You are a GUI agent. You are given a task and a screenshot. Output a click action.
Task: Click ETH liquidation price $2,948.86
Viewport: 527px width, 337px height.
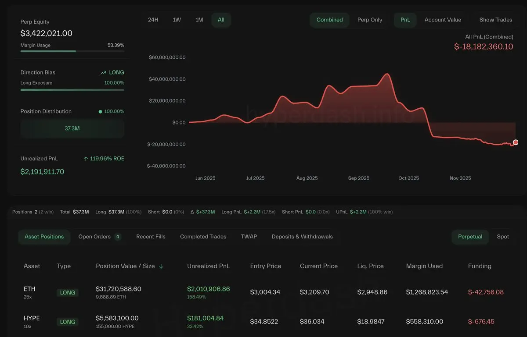click(372, 292)
